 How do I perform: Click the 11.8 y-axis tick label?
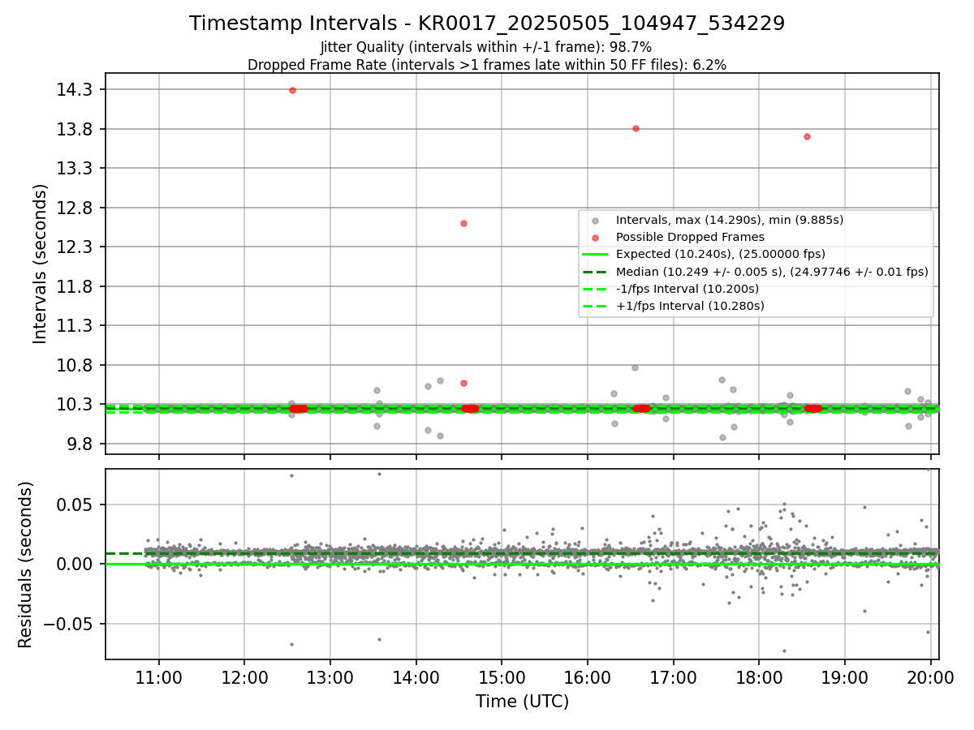coord(74,286)
